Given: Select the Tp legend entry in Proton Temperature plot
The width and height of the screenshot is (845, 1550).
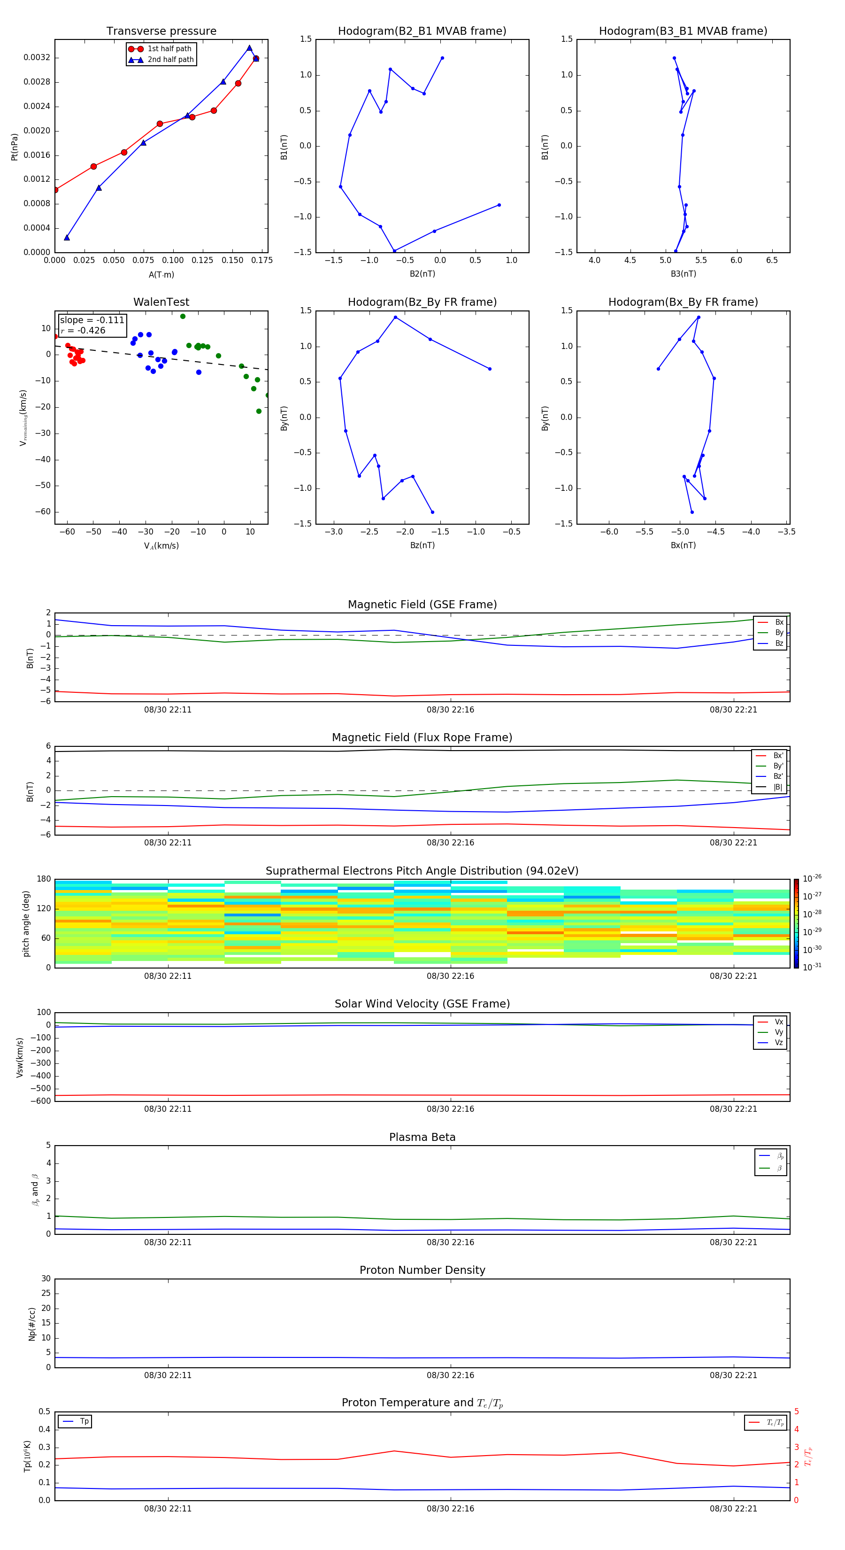Looking at the screenshot, I should [x=75, y=1421].
